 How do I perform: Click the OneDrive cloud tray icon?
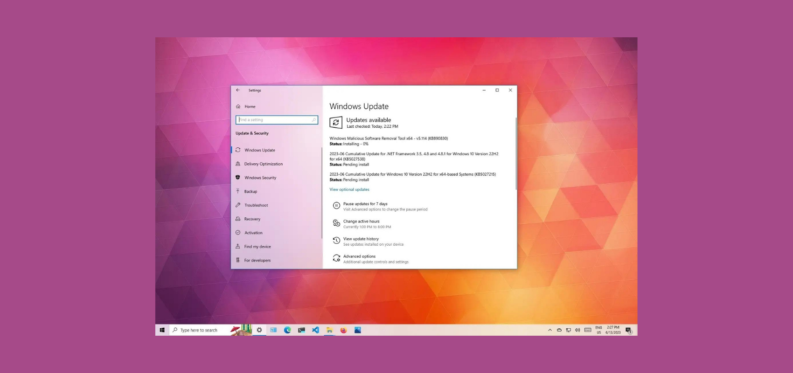tap(559, 330)
